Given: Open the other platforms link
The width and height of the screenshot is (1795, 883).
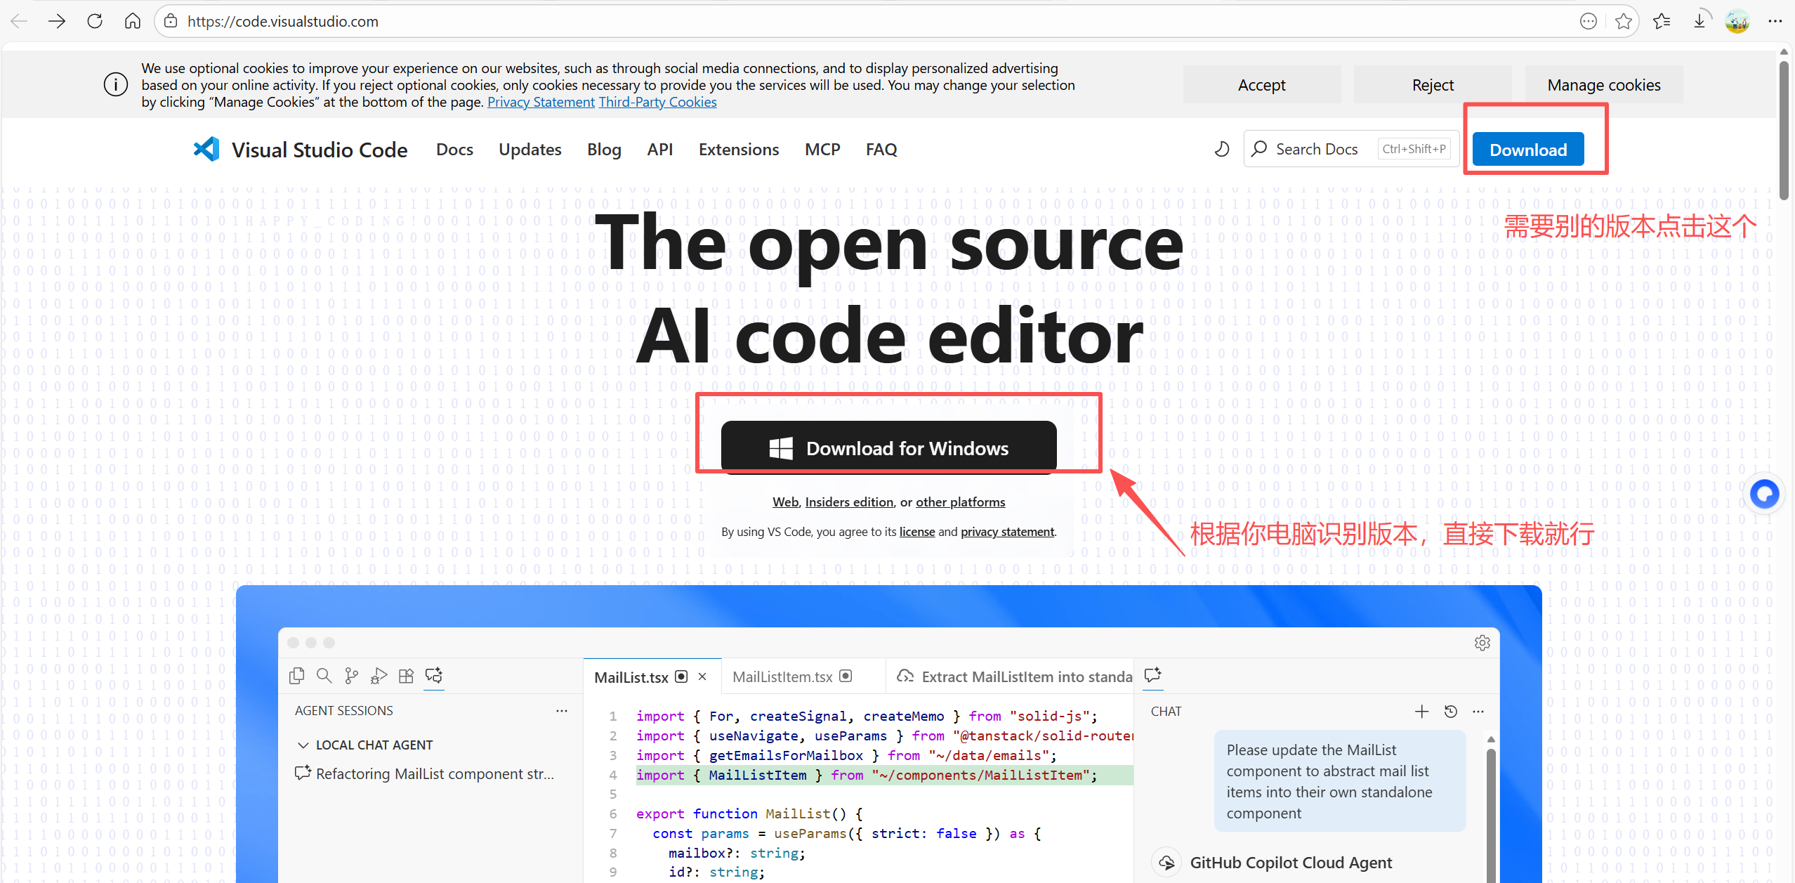Looking at the screenshot, I should tap(960, 502).
